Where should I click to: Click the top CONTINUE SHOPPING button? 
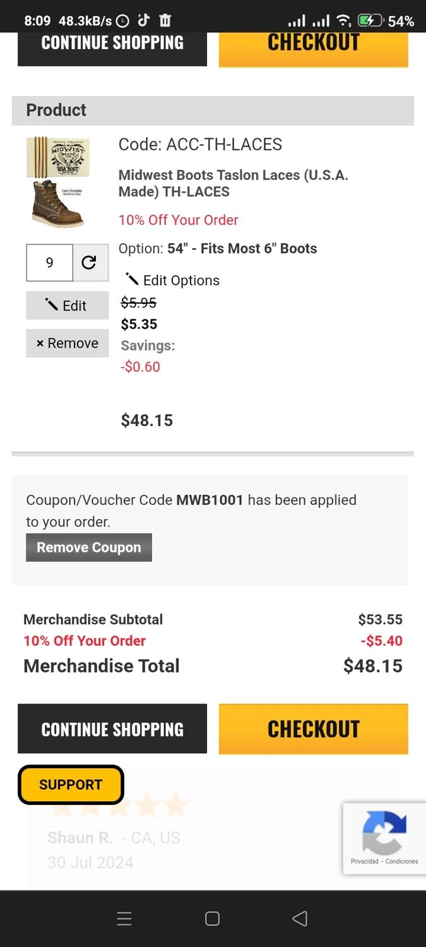tap(112, 49)
